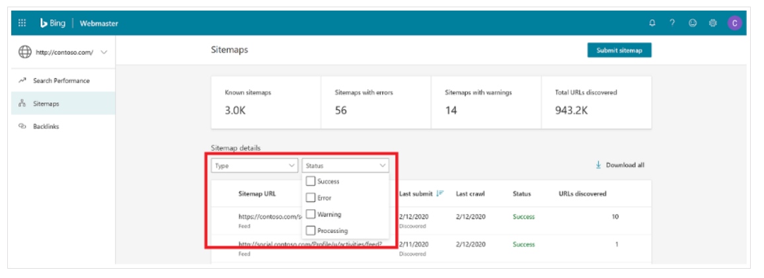
Task: Click the feedback smiley icon
Action: [x=693, y=23]
